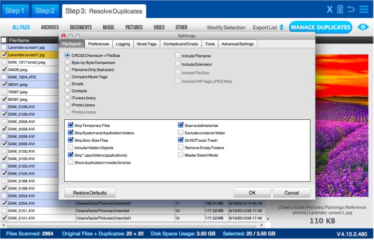
Task: Click the trash can delete icon
Action: [340, 9]
